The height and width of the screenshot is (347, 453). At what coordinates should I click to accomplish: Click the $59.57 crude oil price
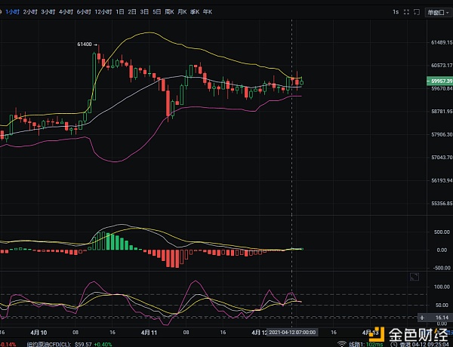coord(83,345)
